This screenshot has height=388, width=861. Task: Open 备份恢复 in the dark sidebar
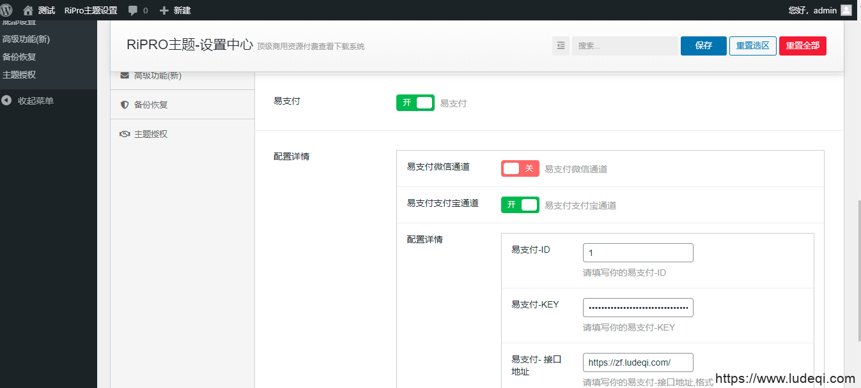coord(19,57)
